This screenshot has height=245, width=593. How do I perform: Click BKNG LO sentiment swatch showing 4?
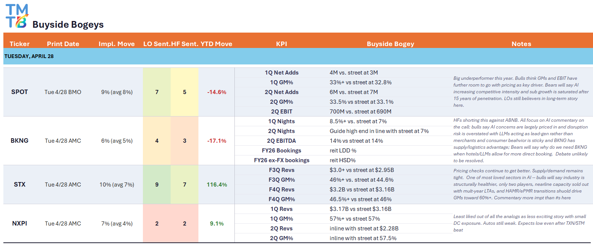click(x=157, y=140)
